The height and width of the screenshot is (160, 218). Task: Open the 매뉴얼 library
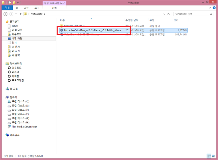(15, 72)
